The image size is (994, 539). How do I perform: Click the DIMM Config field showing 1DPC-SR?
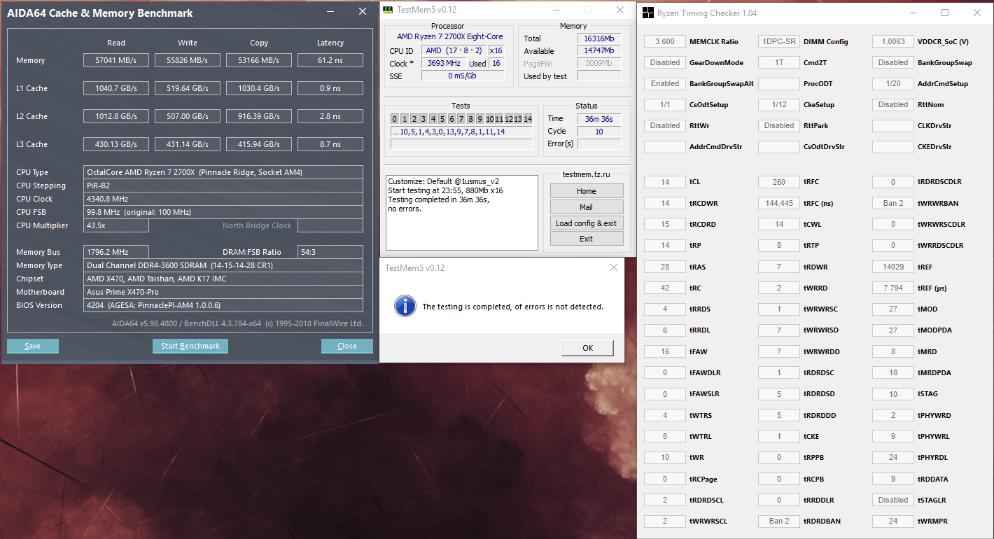click(x=779, y=42)
